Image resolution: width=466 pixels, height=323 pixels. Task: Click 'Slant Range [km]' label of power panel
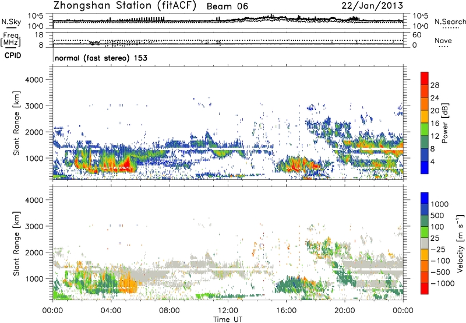pos(16,123)
